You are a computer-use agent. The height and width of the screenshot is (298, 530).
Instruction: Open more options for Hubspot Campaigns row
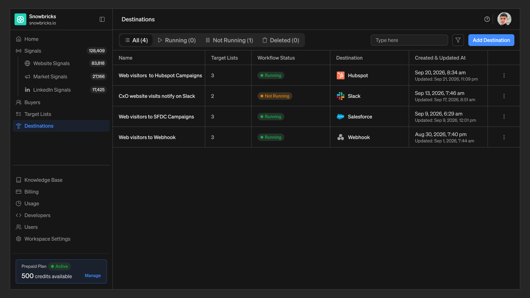click(504, 75)
